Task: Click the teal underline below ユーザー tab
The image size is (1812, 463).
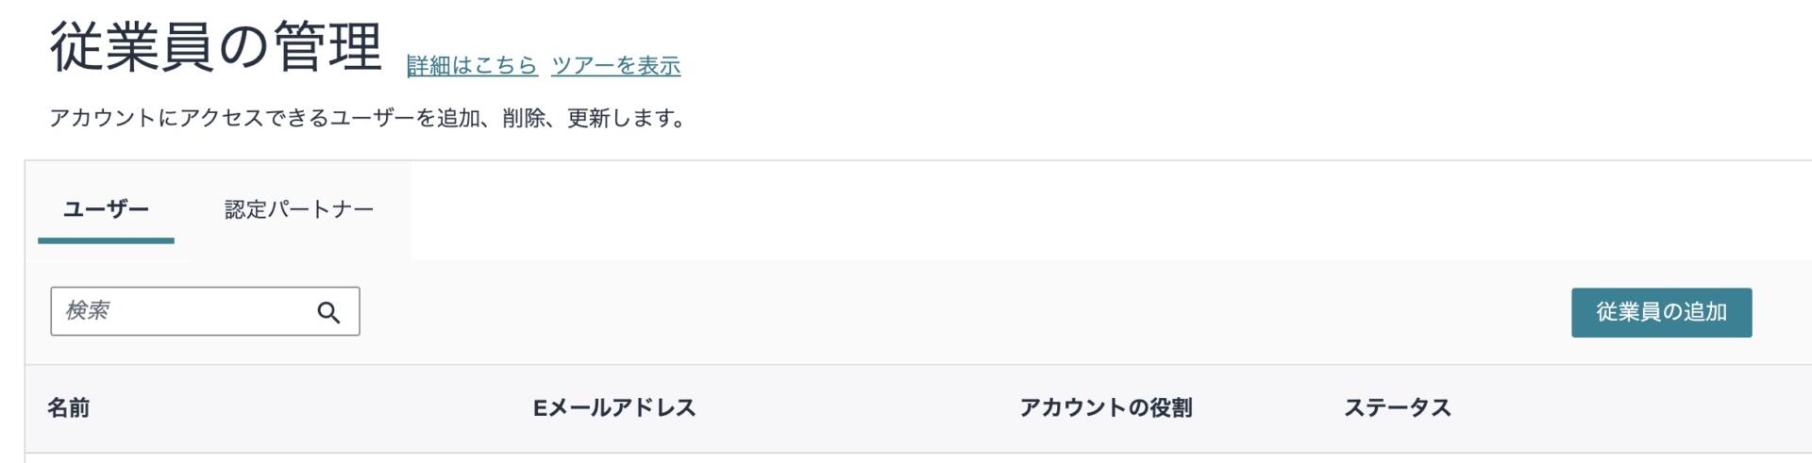Action: 106,240
